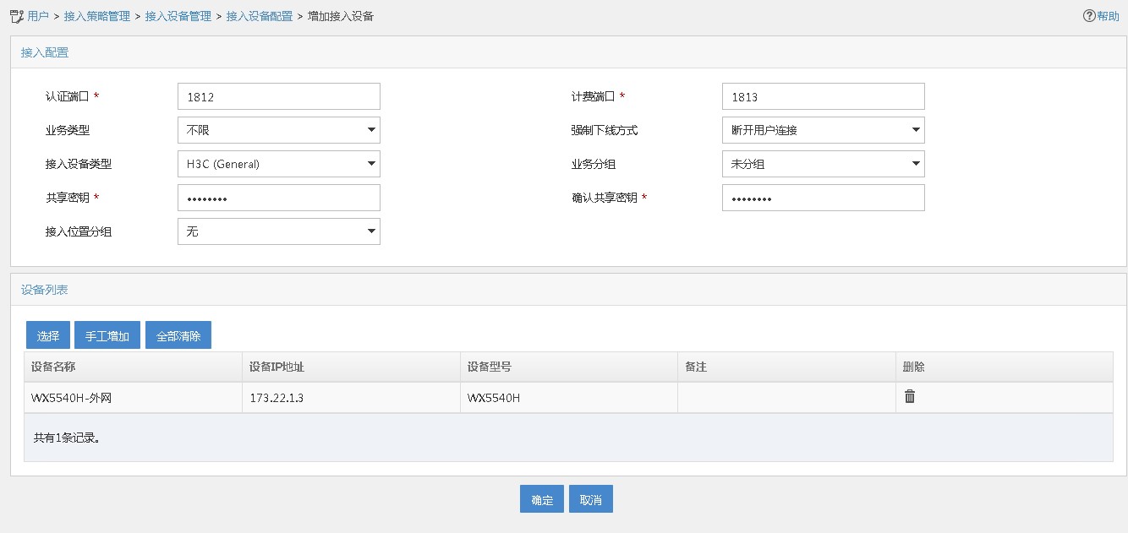This screenshot has height=533, width=1128.
Task: Click the 选择 button
Action: (48, 335)
